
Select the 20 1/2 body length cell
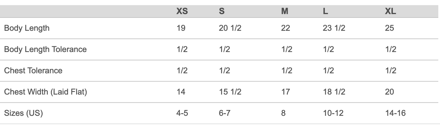click(x=230, y=28)
